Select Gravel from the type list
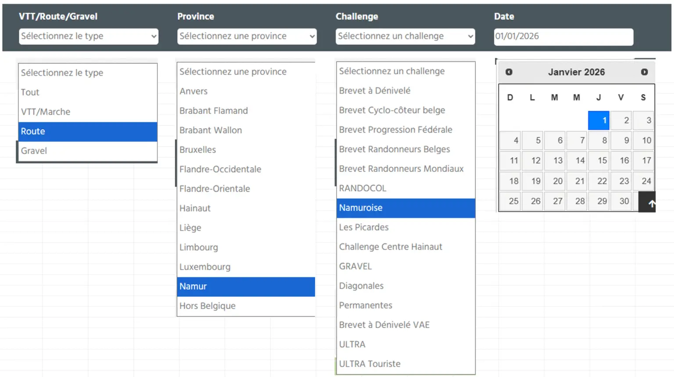674x377 pixels. click(88, 151)
